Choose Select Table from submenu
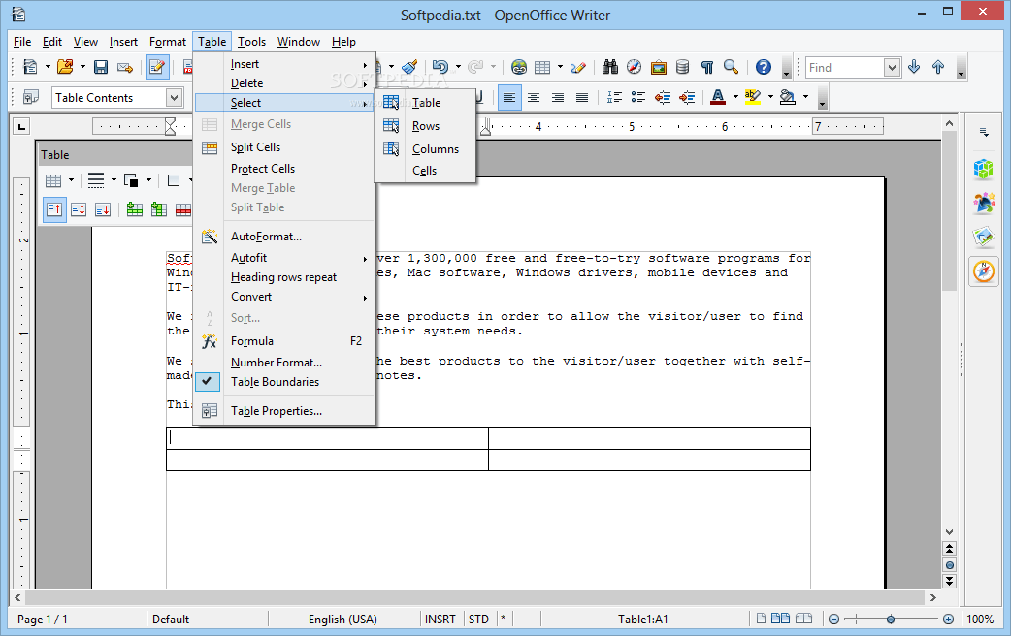The image size is (1011, 636). pos(426,103)
